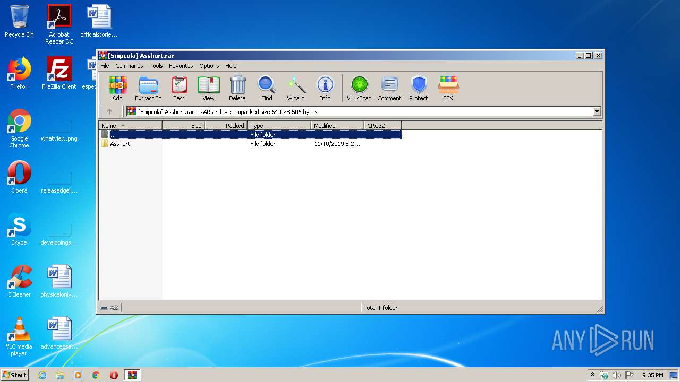680x382 pixels.
Task: Open the address path dropdown arrow
Action: 597,112
